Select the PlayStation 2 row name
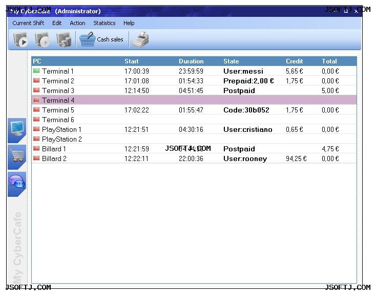376x296 pixels. (62, 139)
